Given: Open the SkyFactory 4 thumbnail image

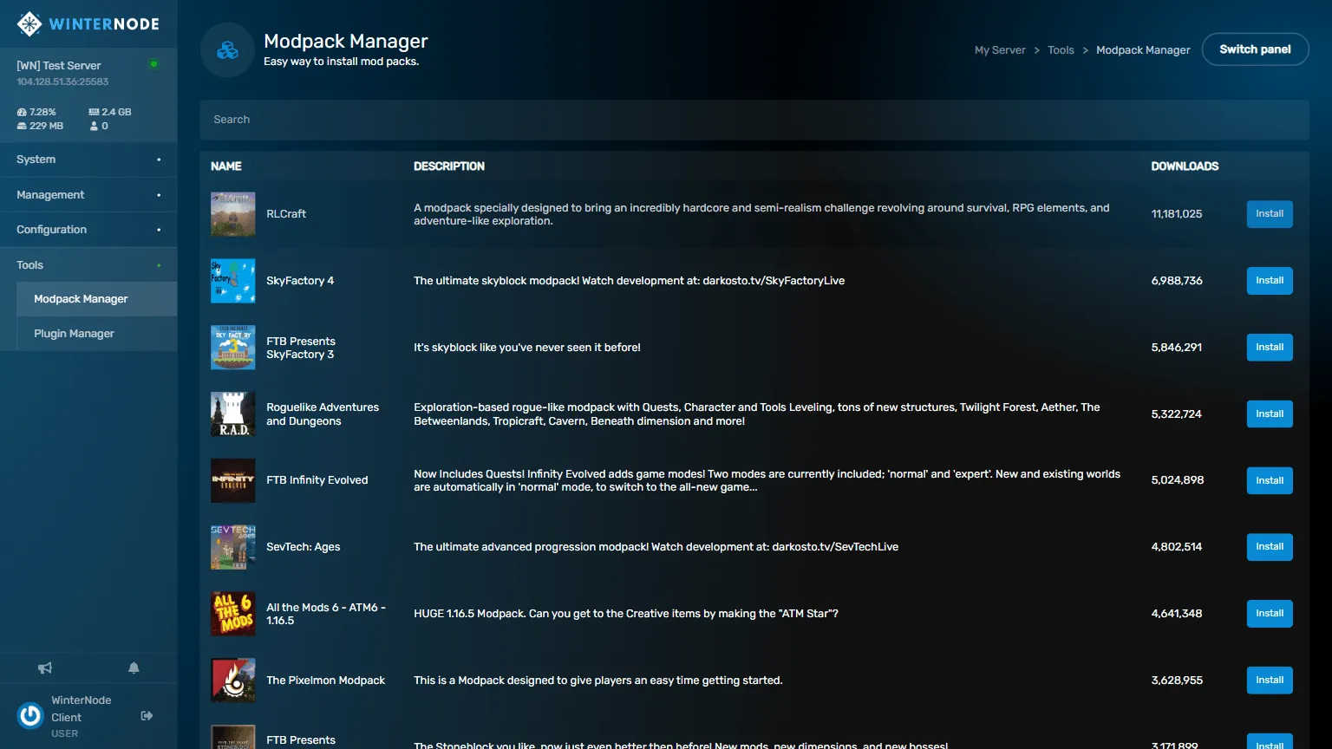Looking at the screenshot, I should coord(233,281).
